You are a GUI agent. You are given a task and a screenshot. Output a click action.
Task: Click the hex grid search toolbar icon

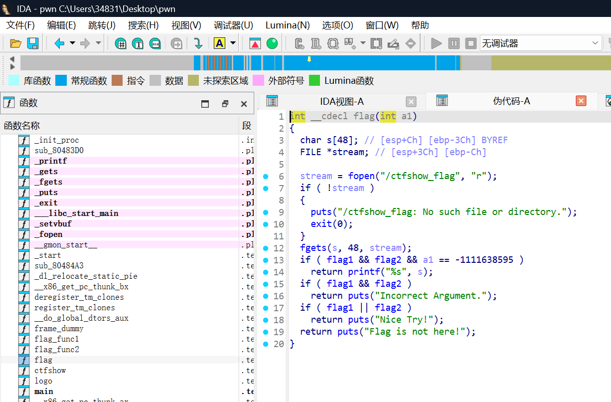120,43
